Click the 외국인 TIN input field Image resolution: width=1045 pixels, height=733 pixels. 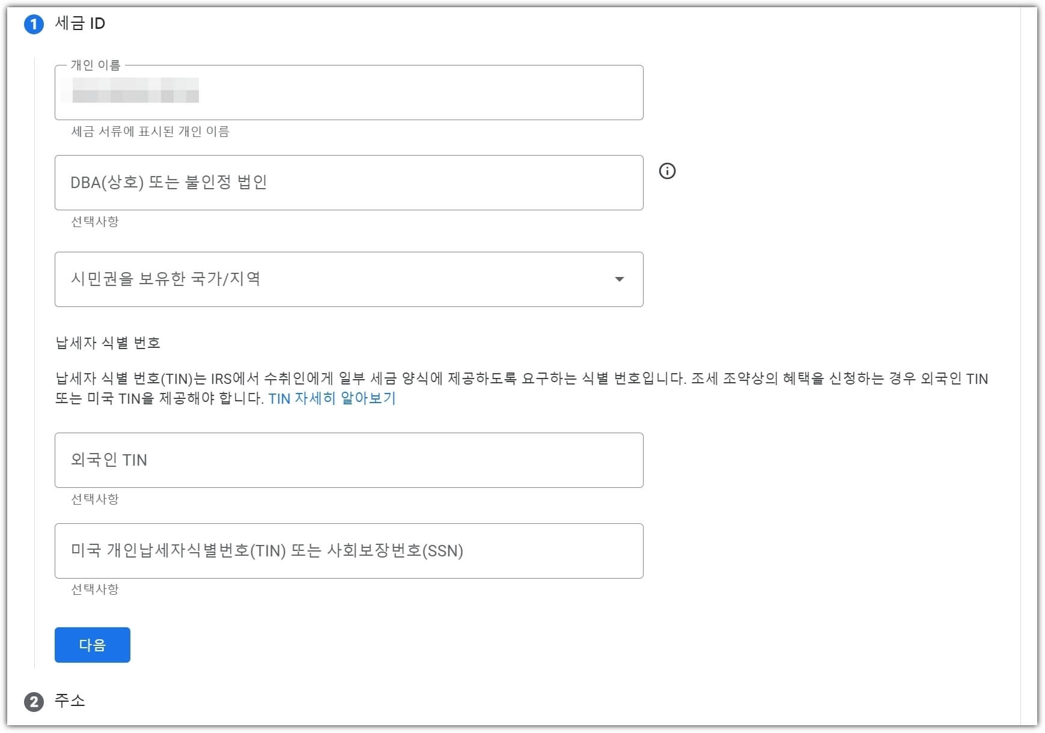point(349,460)
